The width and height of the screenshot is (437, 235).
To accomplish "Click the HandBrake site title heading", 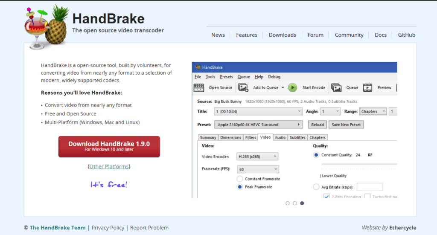I will click(x=108, y=19).
